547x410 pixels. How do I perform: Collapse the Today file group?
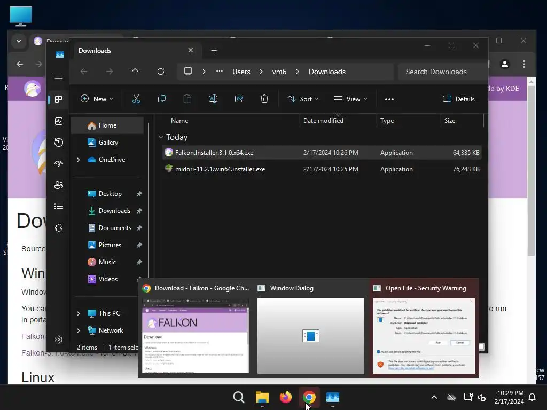pos(161,137)
